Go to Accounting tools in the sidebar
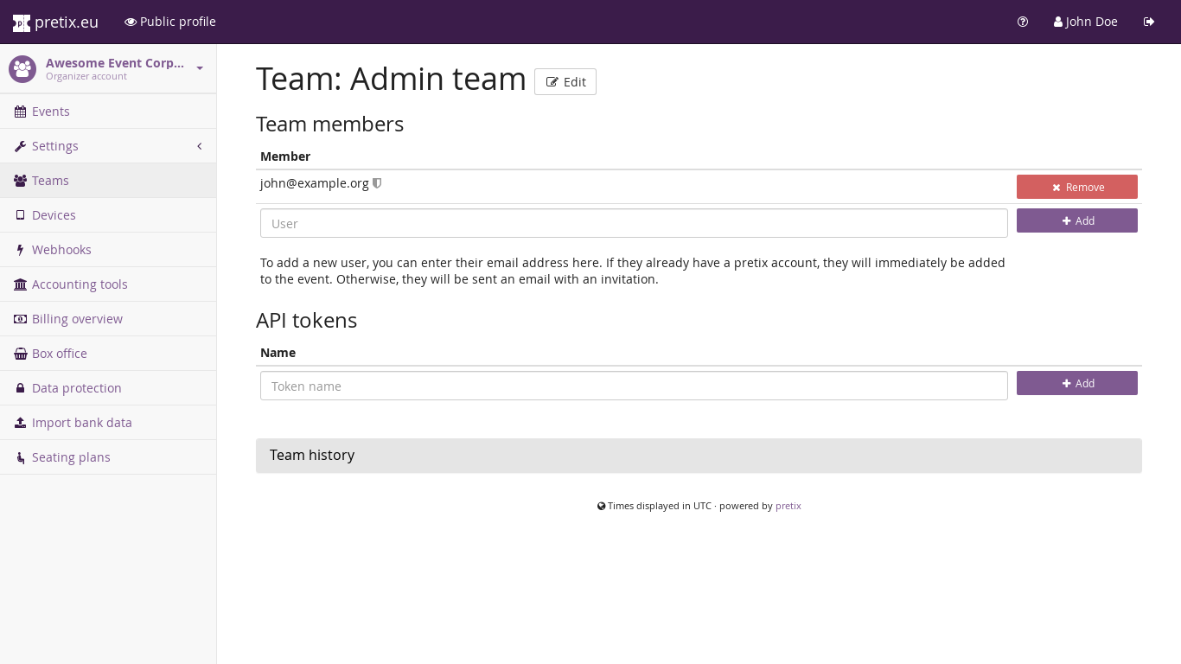1181x664 pixels. click(80, 284)
